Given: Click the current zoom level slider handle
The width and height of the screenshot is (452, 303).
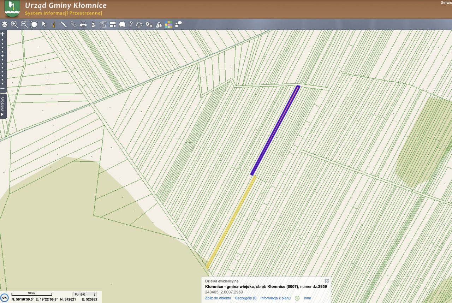Looking at the screenshot, I should [x=2, y=56].
